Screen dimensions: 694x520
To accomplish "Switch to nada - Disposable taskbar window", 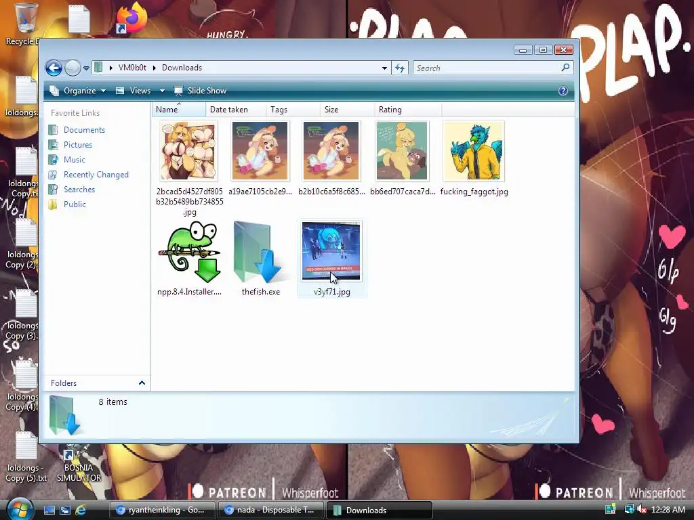I will 271,511.
